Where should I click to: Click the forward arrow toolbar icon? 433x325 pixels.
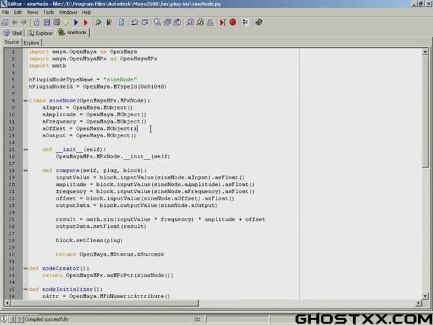point(24,22)
